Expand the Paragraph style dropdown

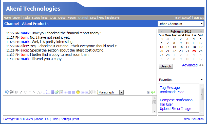(111, 92)
